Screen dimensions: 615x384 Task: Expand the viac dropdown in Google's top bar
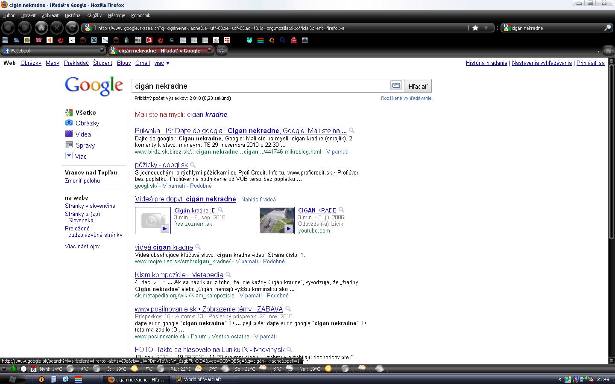(162, 63)
